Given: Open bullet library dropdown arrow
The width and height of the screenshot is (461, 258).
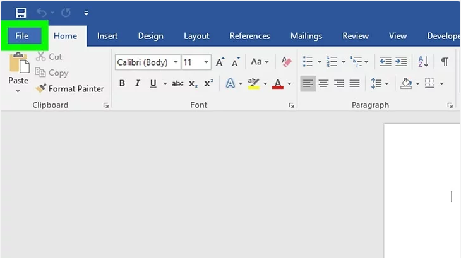Looking at the screenshot, I should [x=320, y=62].
